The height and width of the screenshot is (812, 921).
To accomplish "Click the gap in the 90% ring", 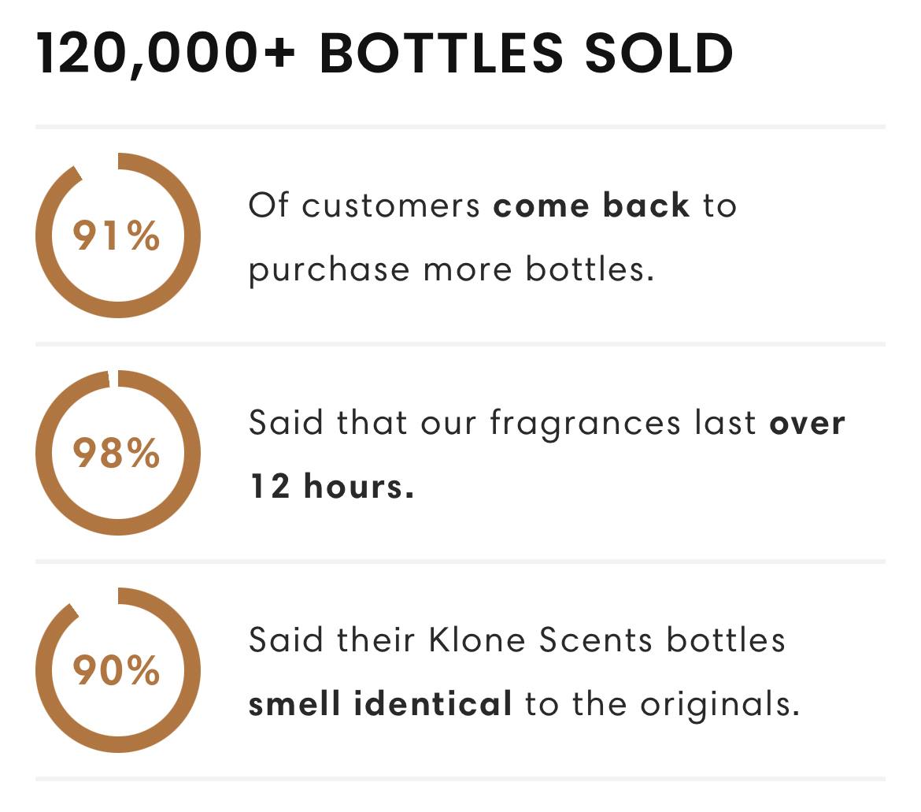I will [x=97, y=599].
